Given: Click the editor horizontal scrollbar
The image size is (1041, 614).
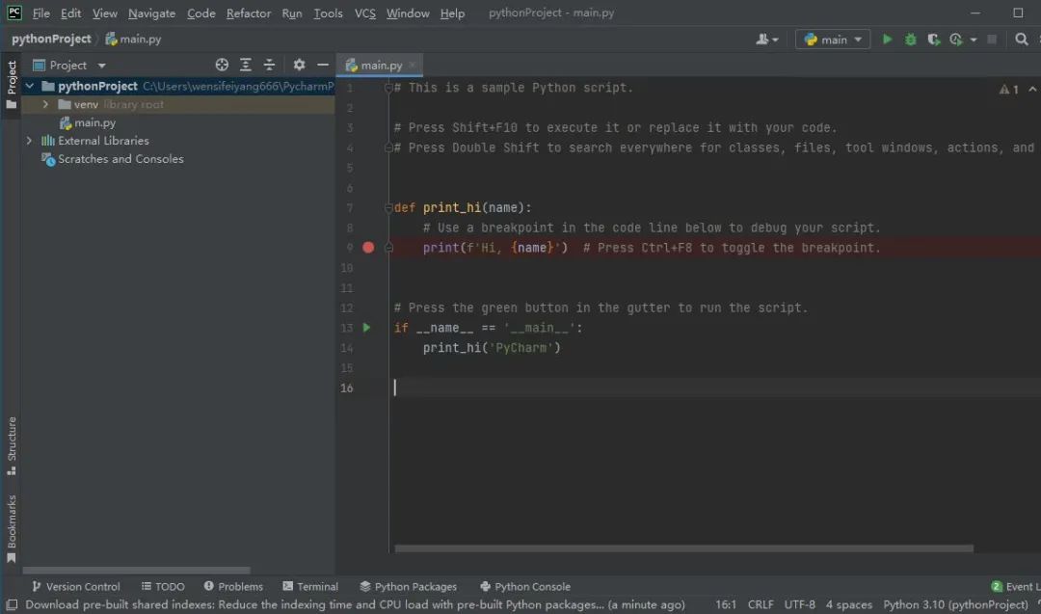Looking at the screenshot, I should pos(682,548).
